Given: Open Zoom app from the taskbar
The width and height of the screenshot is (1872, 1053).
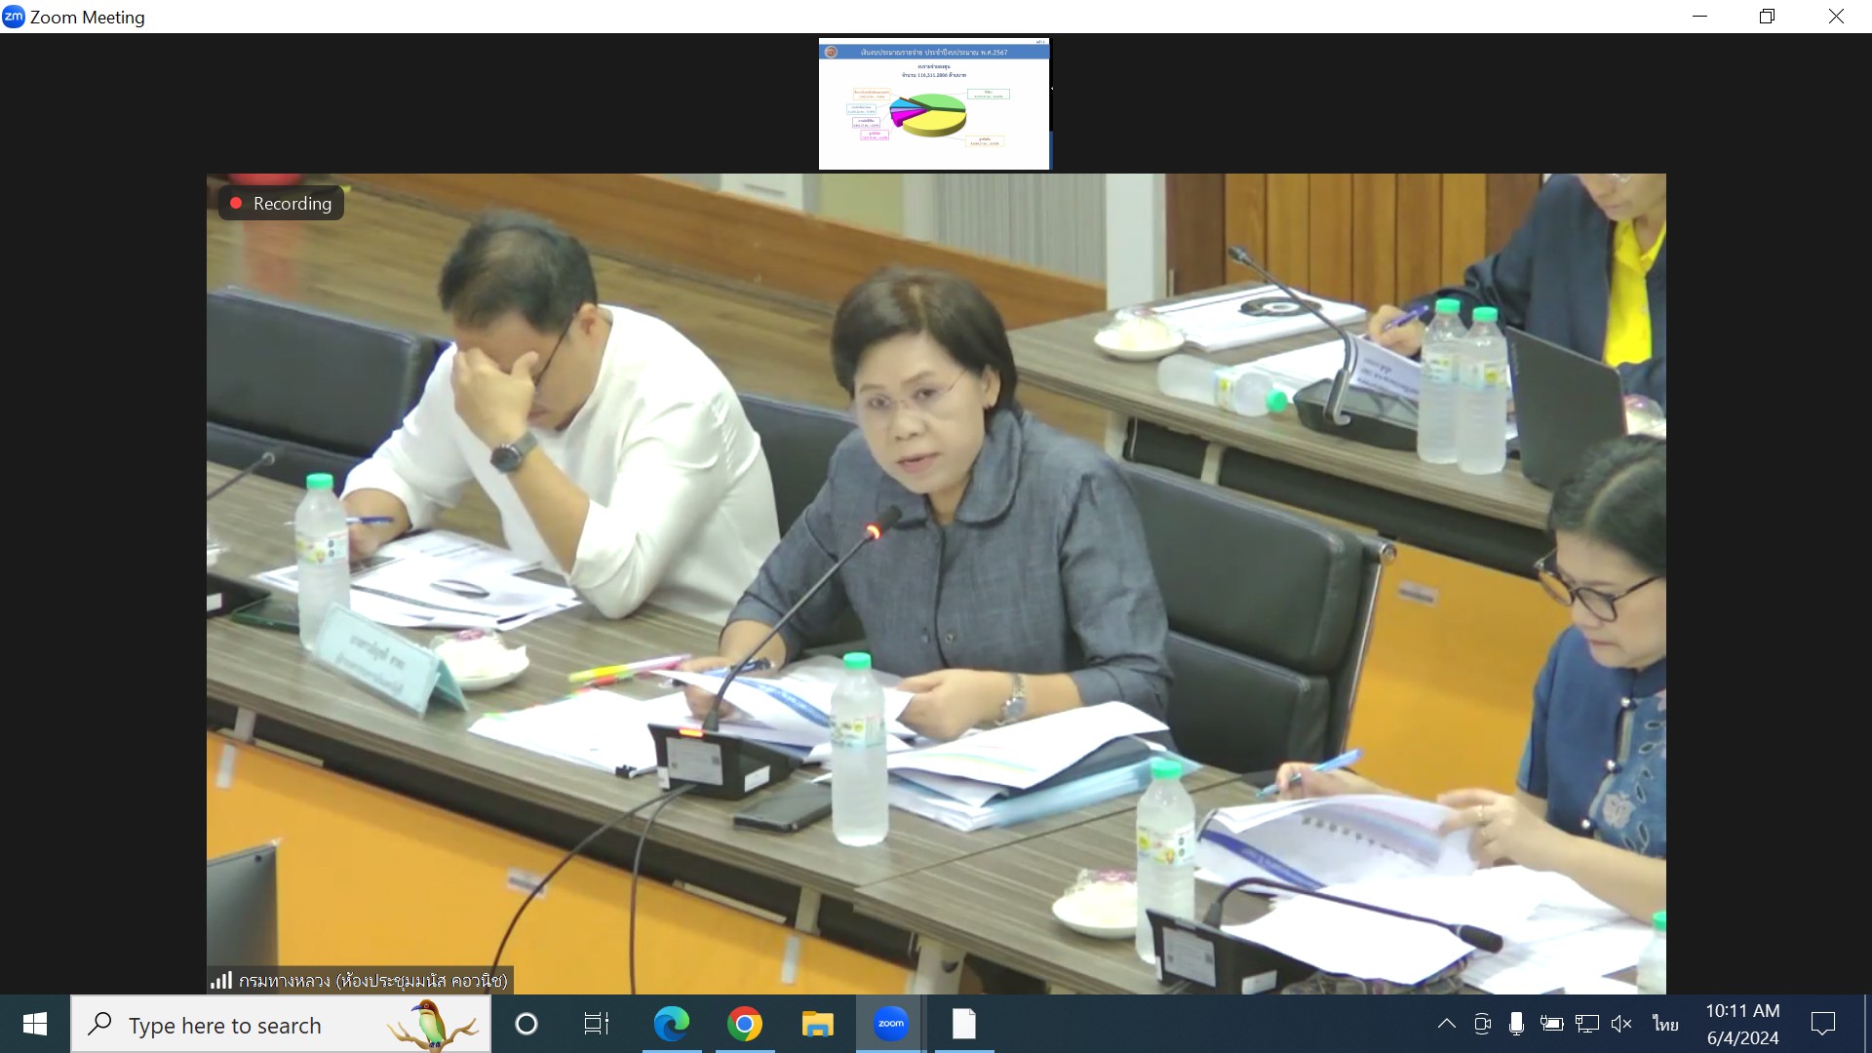Looking at the screenshot, I should pyautogui.click(x=890, y=1024).
